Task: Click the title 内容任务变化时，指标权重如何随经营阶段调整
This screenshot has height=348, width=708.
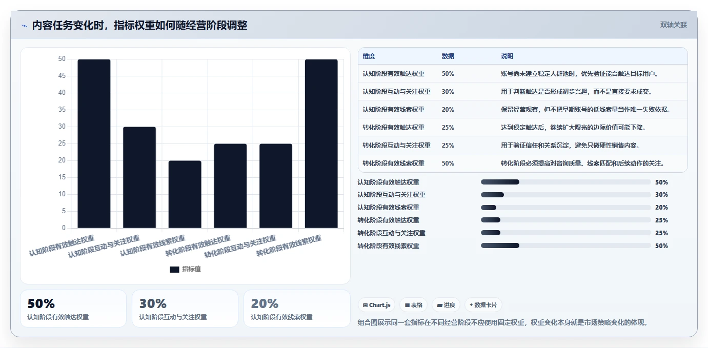Action: pos(139,26)
